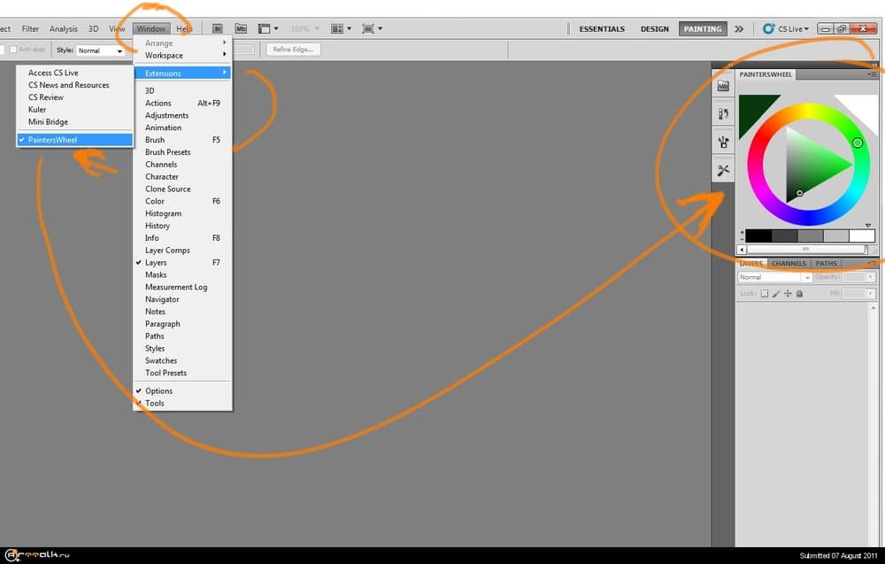Open Mini Bridge via the Mb toolbar icon
The width and height of the screenshot is (885, 564).
click(241, 29)
